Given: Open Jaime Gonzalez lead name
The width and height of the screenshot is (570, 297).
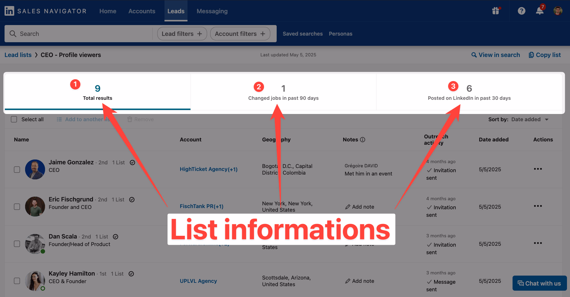Looking at the screenshot, I should point(71,162).
